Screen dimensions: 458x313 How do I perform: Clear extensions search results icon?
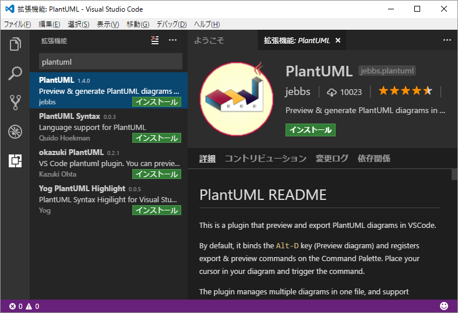pos(155,40)
